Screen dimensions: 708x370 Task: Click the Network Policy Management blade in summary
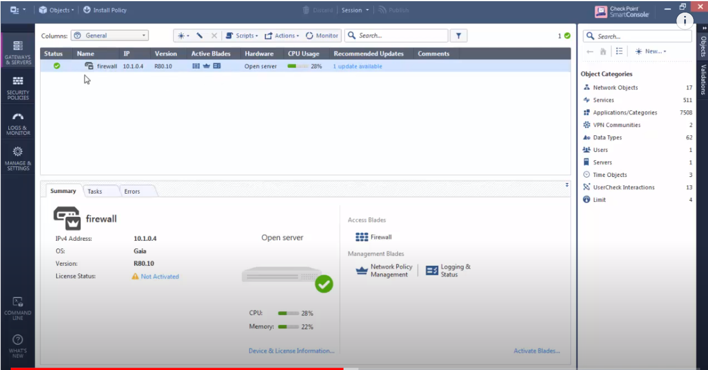click(x=384, y=270)
